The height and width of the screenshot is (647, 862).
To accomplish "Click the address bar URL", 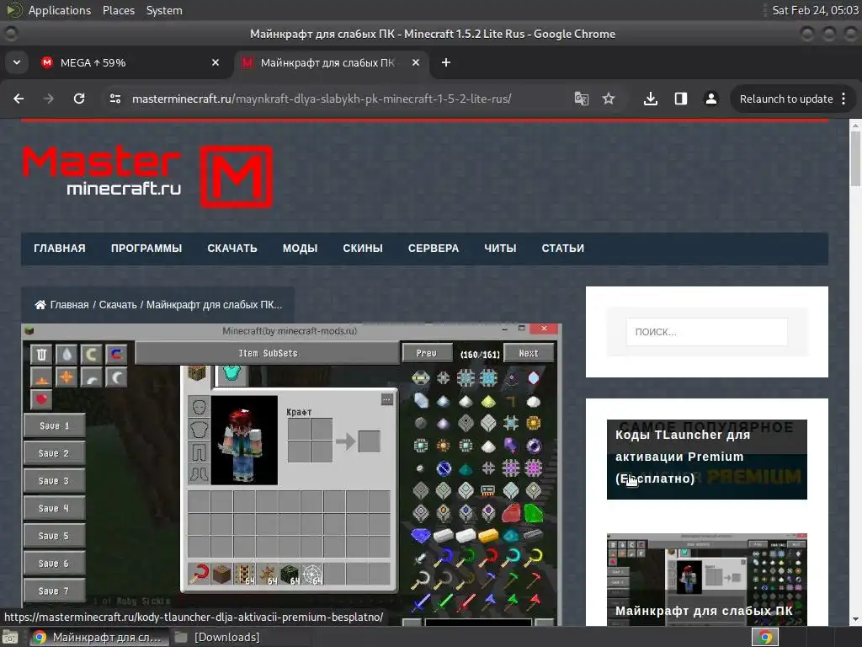I will click(x=322, y=99).
